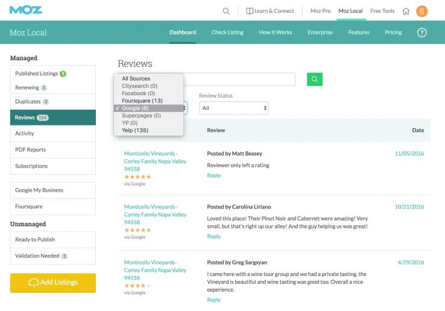Select Reviews in the sidebar
Viewport: 445px width, 311px height.
tap(53, 118)
